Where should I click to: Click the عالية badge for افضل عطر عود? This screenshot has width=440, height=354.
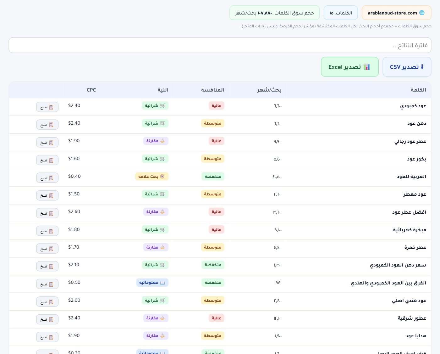click(216, 212)
